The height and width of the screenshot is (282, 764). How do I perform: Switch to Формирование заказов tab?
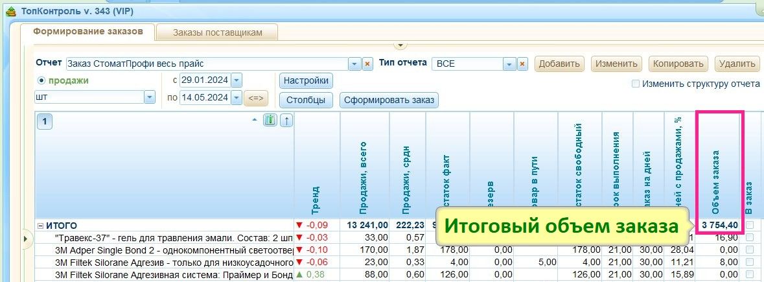(x=88, y=32)
